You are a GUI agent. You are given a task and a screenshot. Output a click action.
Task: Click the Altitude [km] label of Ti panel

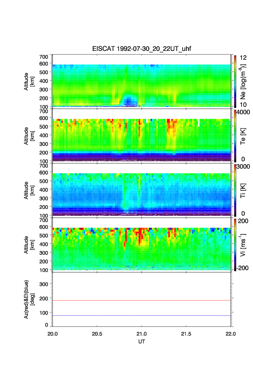29,191
